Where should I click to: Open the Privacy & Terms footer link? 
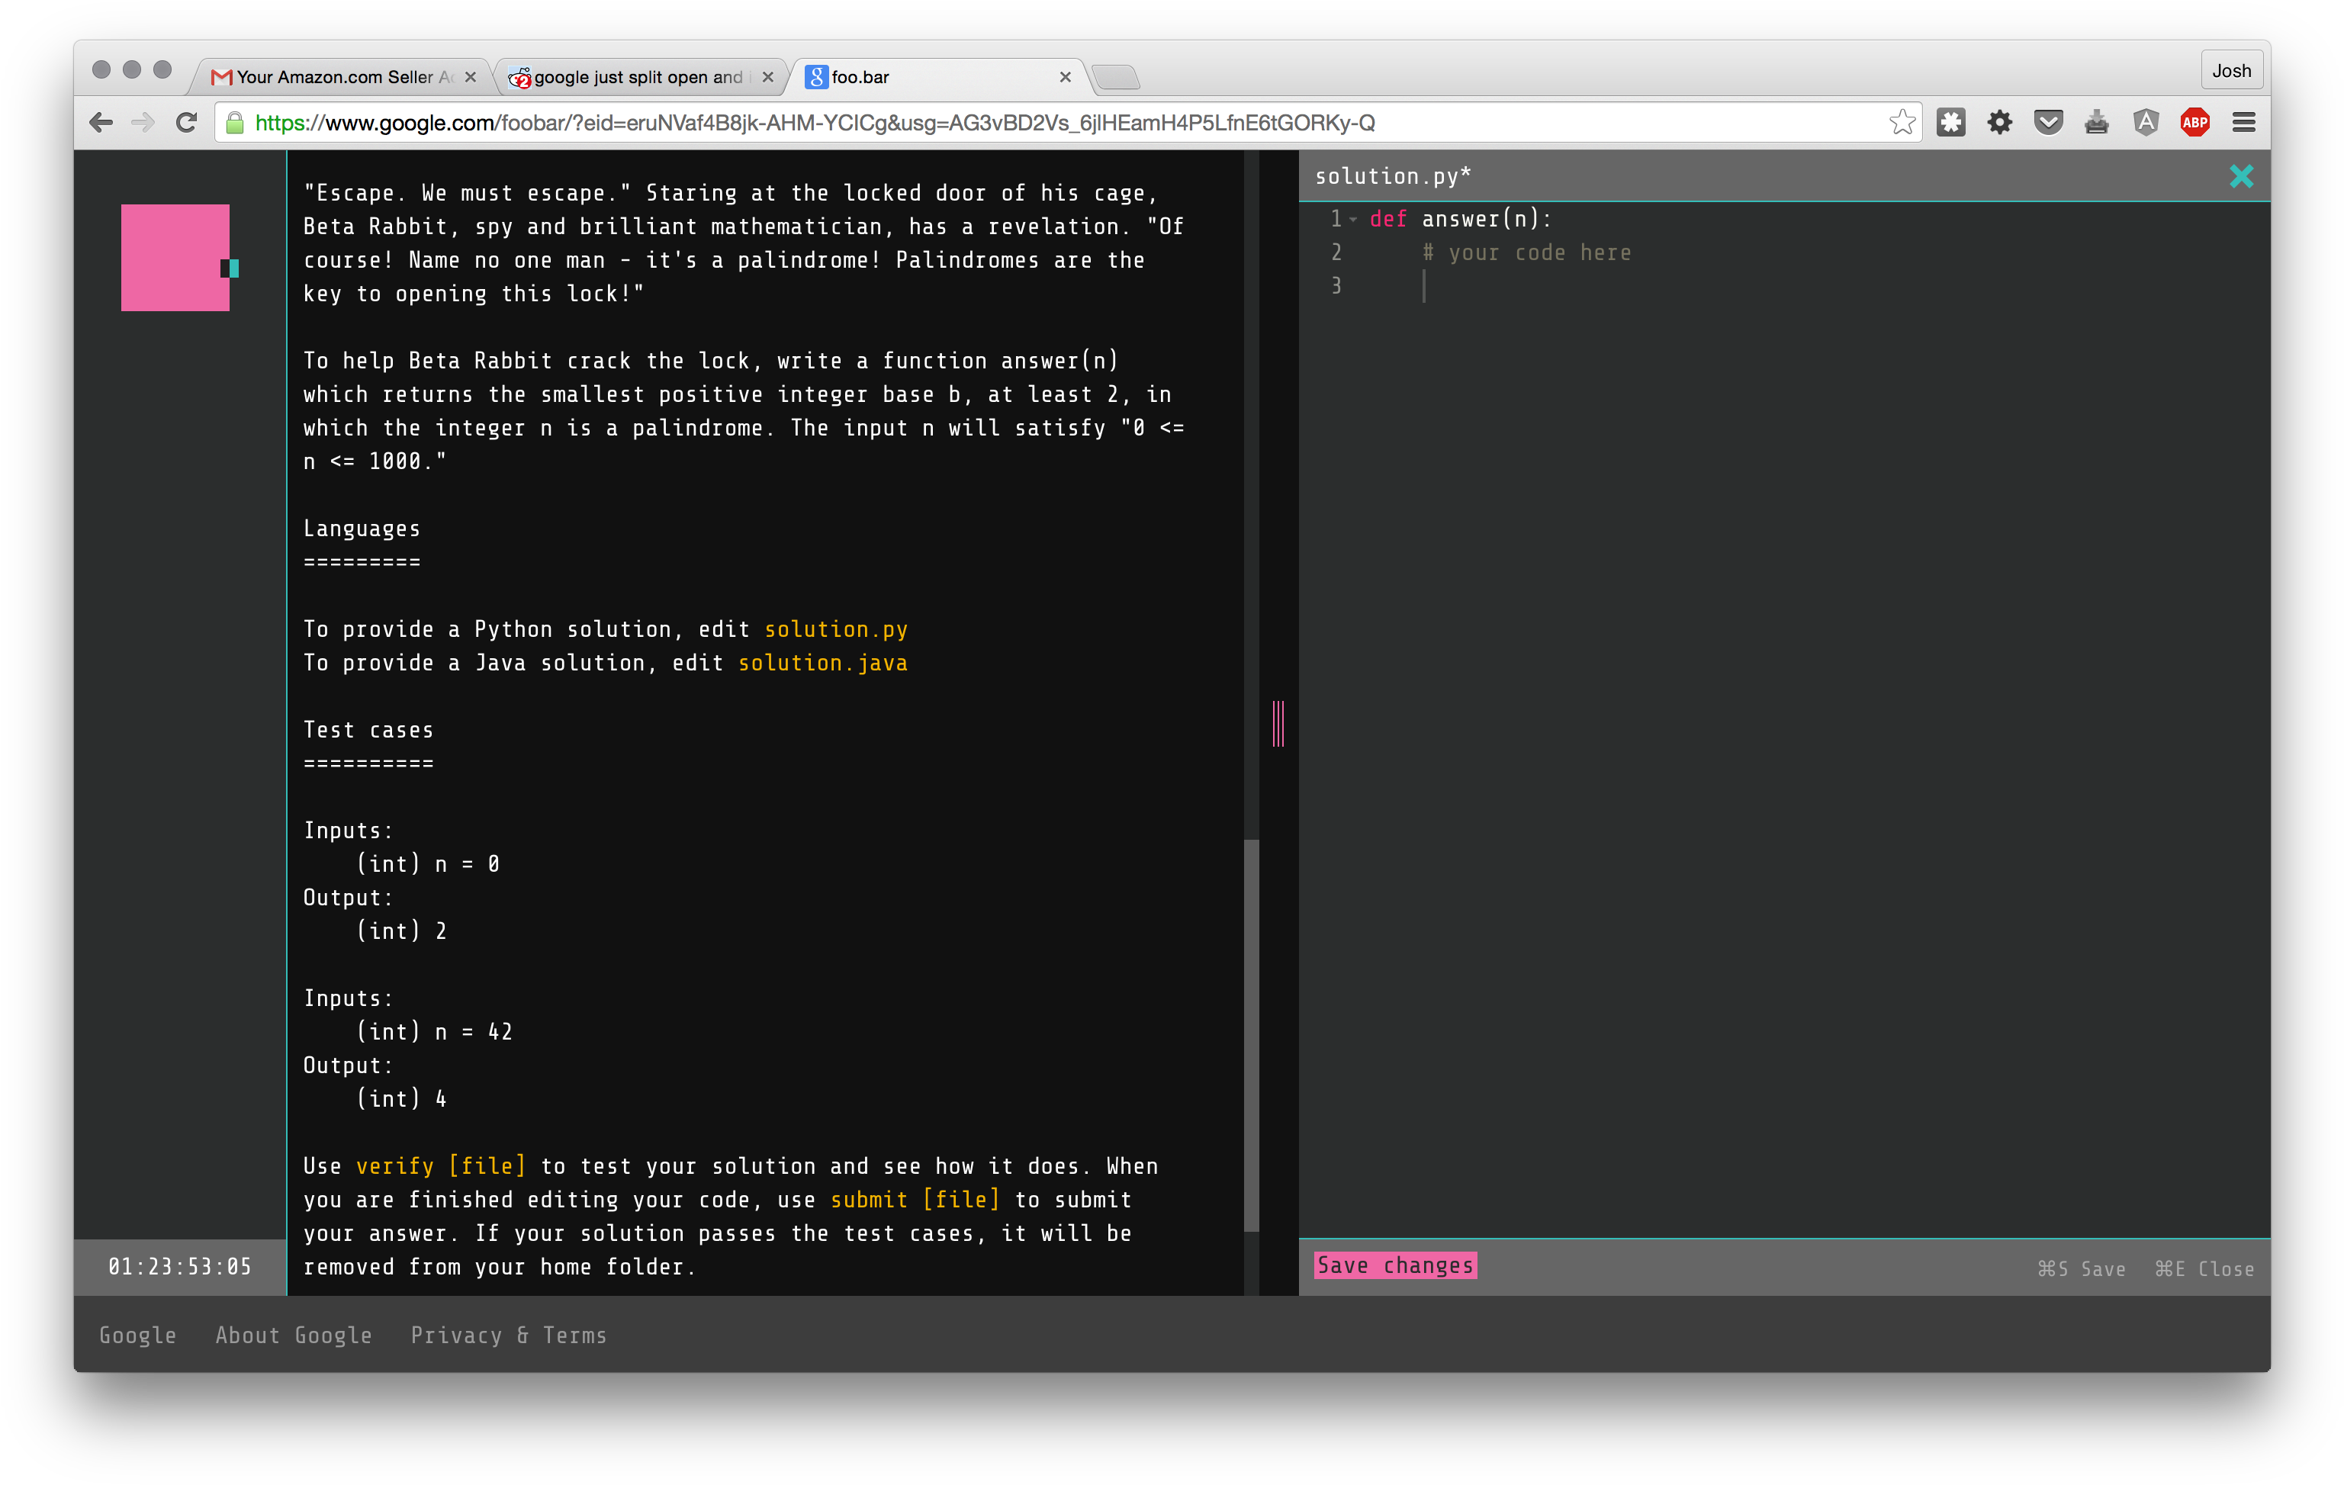click(509, 1336)
